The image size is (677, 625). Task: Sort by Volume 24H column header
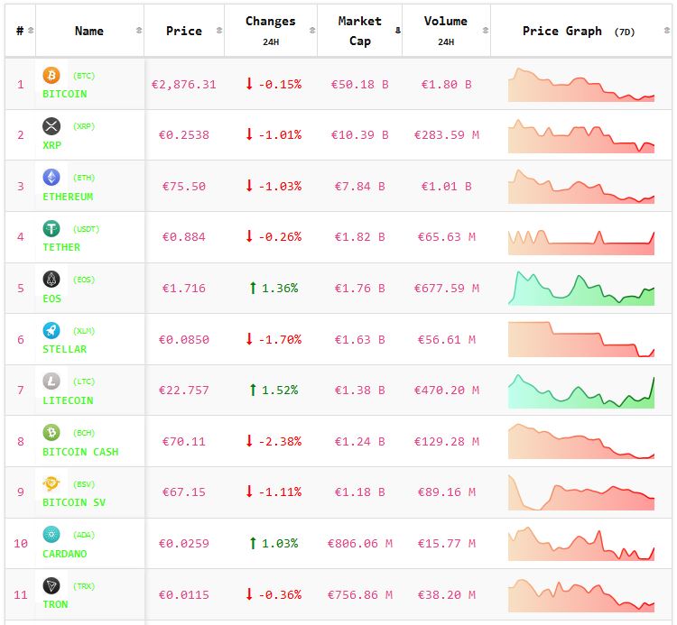[x=445, y=31]
